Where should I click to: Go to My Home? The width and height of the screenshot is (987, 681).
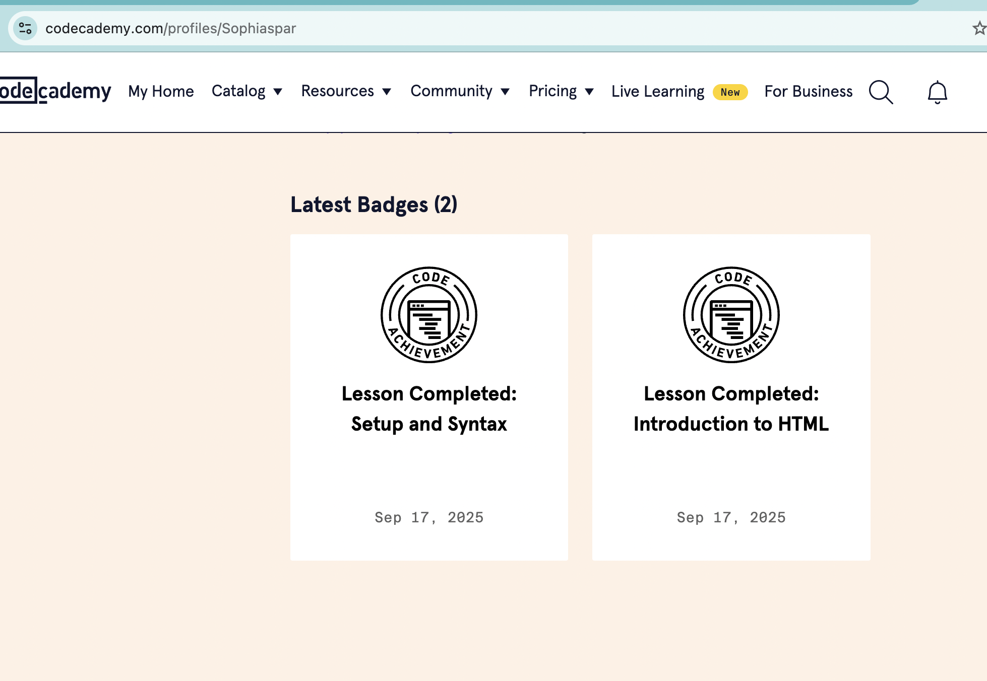pos(161,91)
